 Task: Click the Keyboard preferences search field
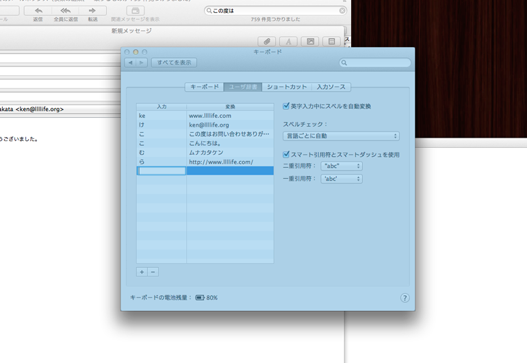pos(378,63)
